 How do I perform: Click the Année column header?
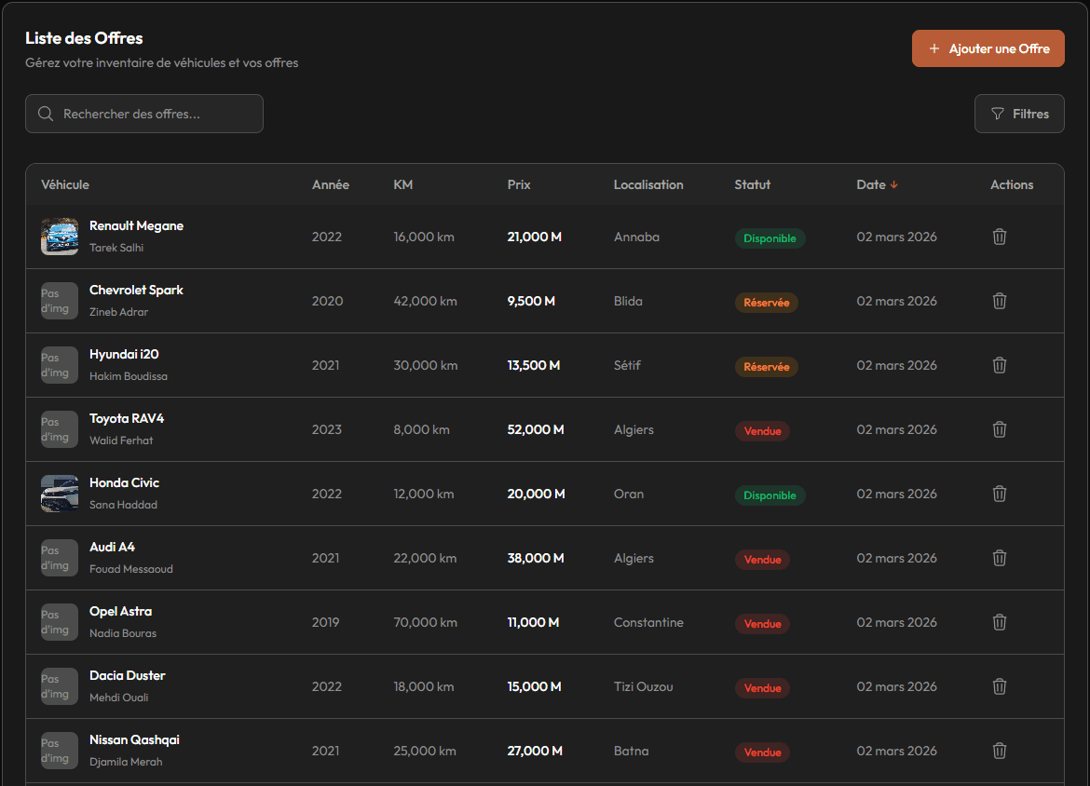330,184
